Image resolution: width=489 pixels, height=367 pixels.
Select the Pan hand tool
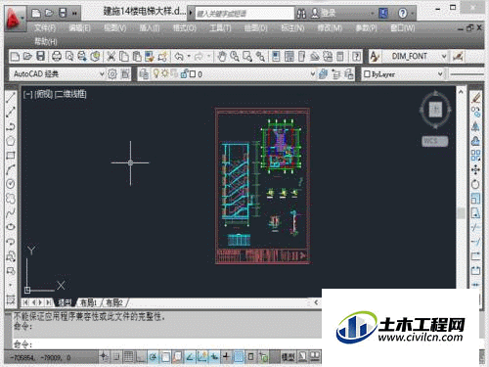tap(222, 57)
